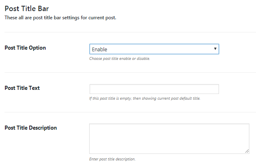Click the divider line above Post Title Description
Viewport: 256px width, 167px height.
pyautogui.click(x=128, y=112)
